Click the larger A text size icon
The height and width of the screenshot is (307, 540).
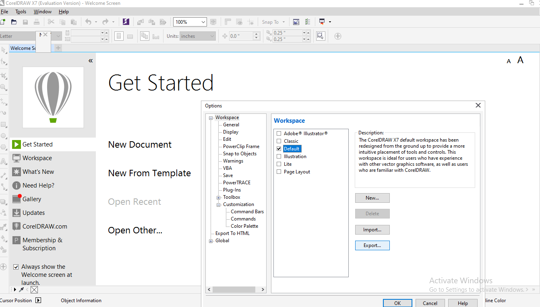point(520,60)
